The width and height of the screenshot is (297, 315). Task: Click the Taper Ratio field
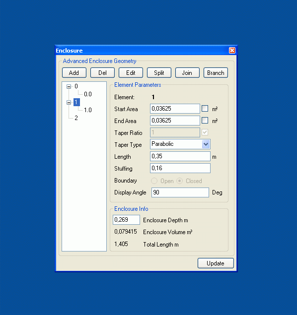[175, 132]
